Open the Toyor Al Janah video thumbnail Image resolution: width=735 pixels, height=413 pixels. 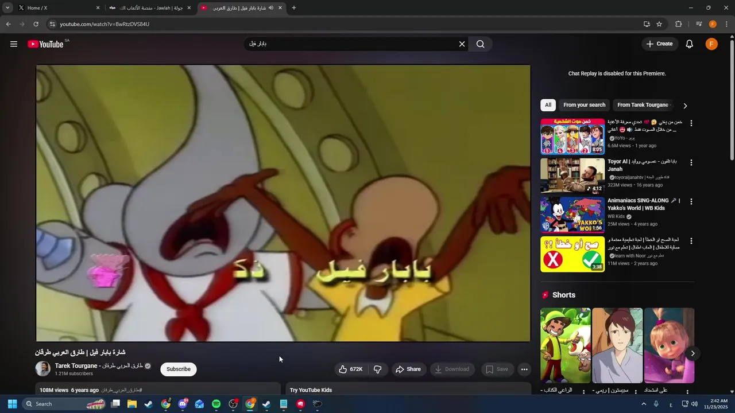572,176
